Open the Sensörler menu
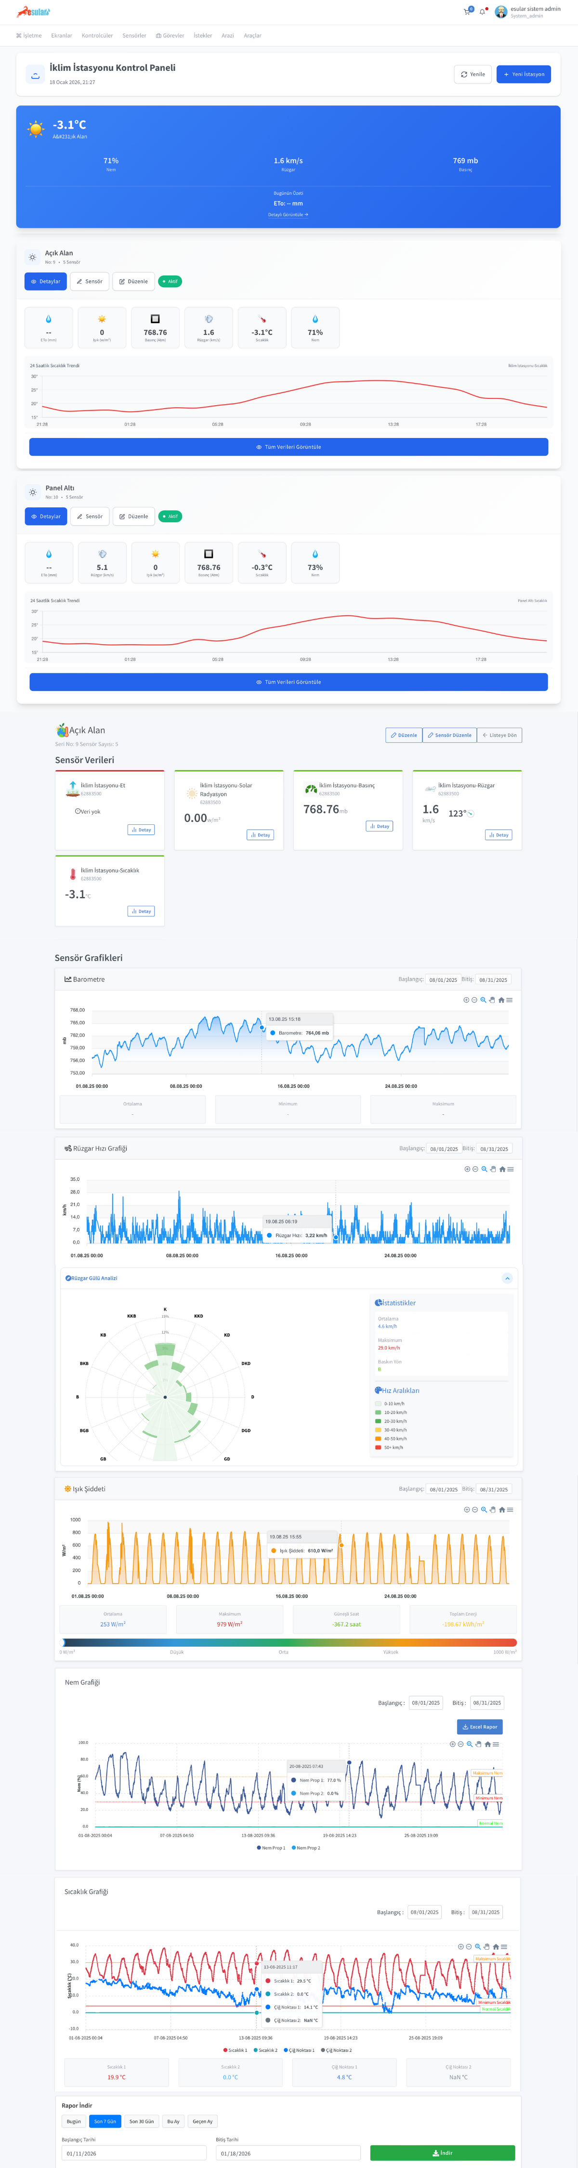 coord(134,35)
